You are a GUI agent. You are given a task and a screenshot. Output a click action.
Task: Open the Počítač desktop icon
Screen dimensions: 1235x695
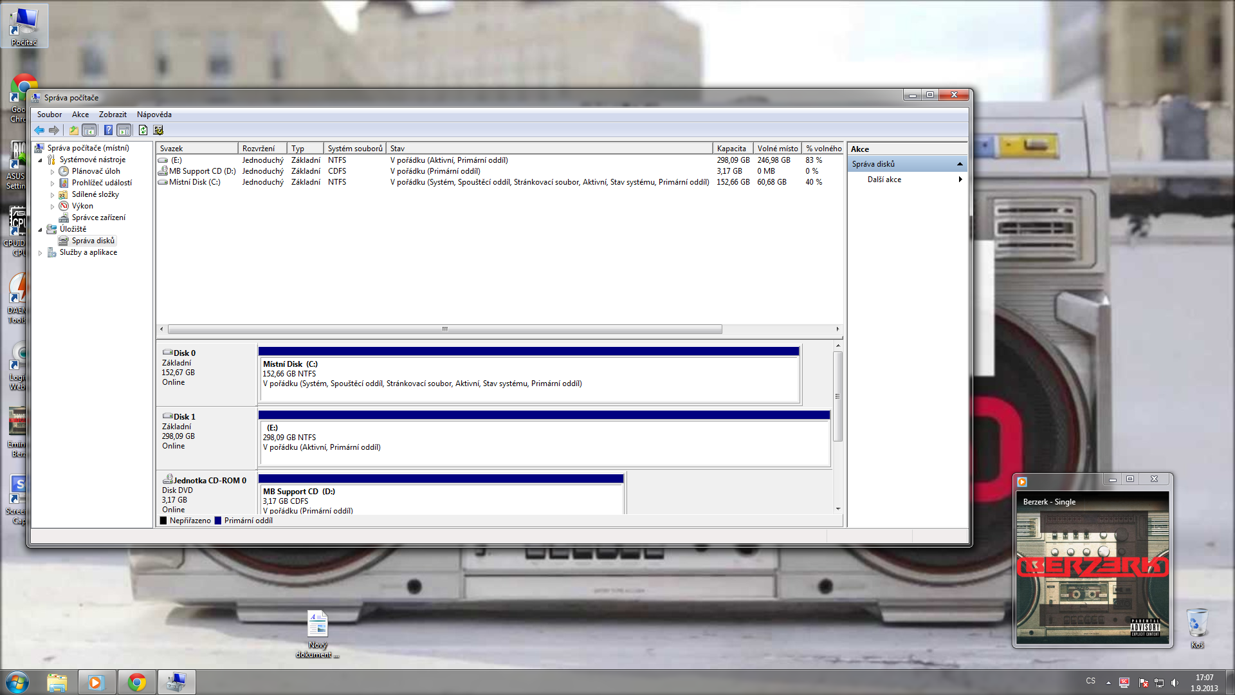(x=24, y=26)
